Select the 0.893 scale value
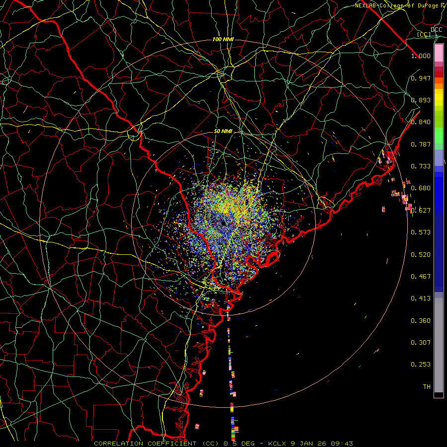 coord(421,100)
